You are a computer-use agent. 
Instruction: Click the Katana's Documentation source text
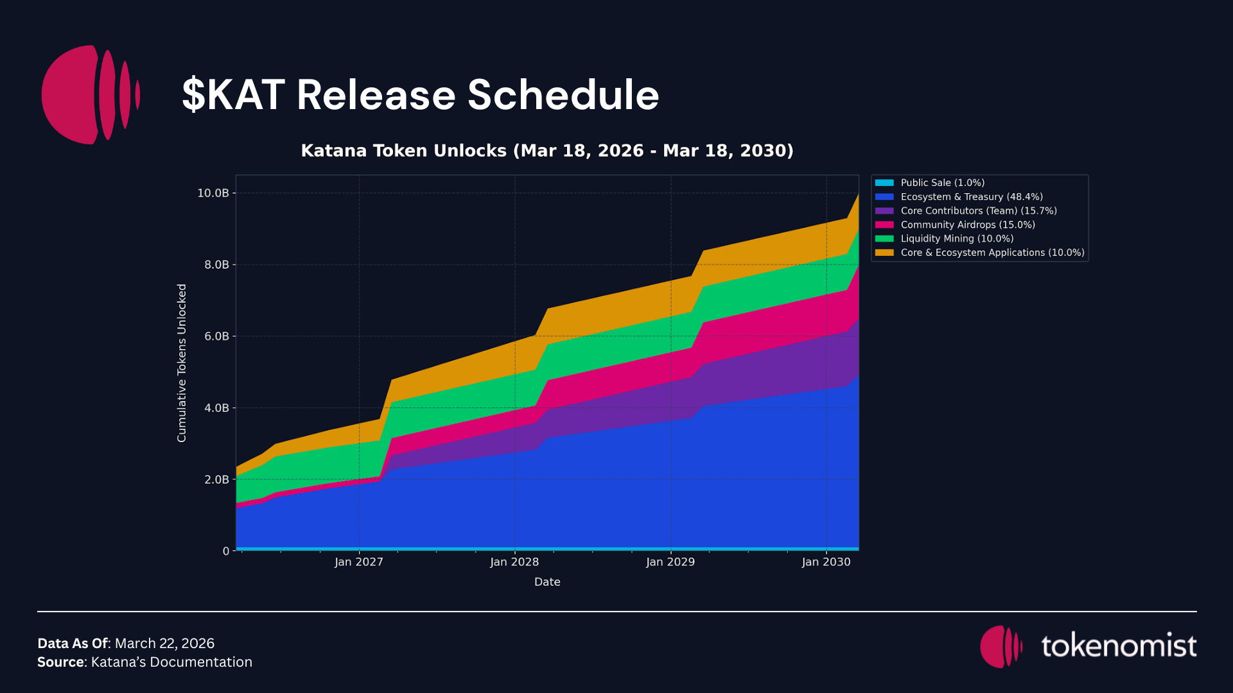pyautogui.click(x=171, y=662)
